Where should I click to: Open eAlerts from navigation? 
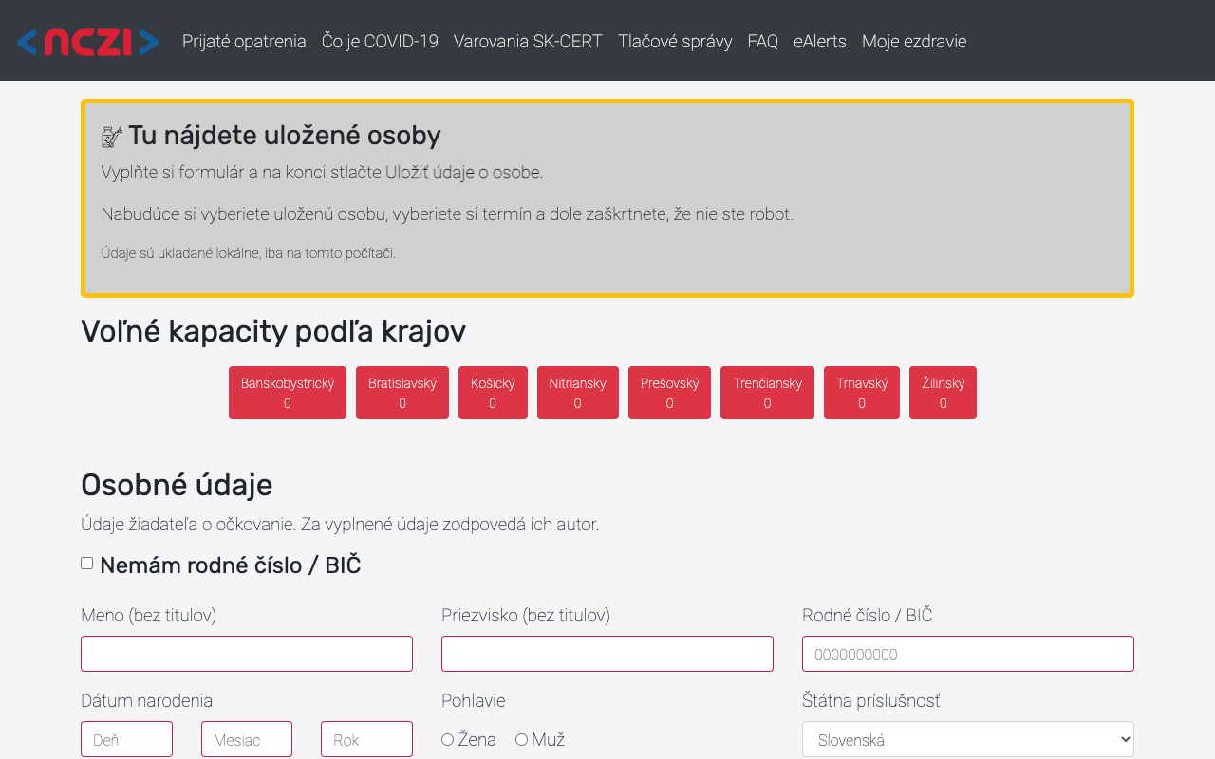[x=820, y=42]
